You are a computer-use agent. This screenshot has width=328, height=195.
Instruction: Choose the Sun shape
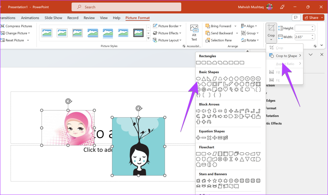pyautogui.click(x=236, y=89)
